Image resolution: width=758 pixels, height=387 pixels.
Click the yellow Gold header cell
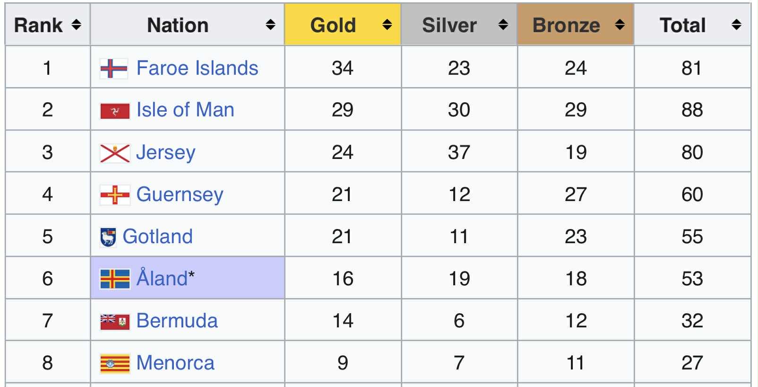pyautogui.click(x=333, y=25)
